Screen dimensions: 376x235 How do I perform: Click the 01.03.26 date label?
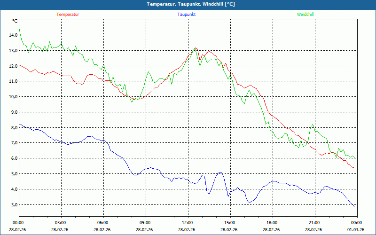[x=356, y=230]
